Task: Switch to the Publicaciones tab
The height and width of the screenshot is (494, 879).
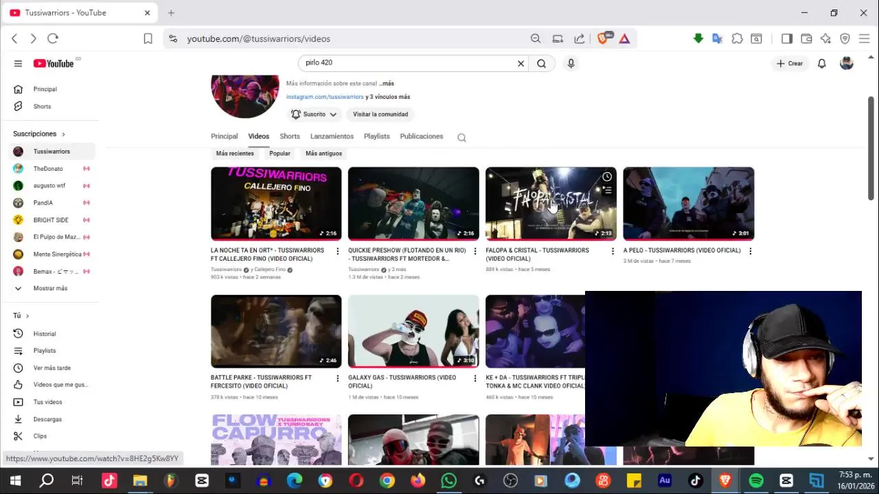Action: 422,136
